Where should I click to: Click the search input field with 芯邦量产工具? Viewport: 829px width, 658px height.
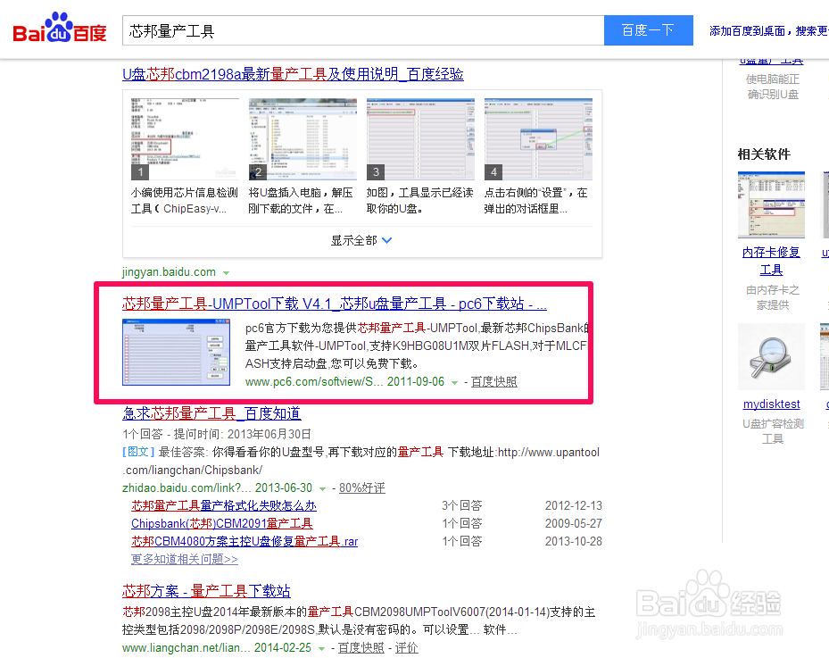coord(362,30)
